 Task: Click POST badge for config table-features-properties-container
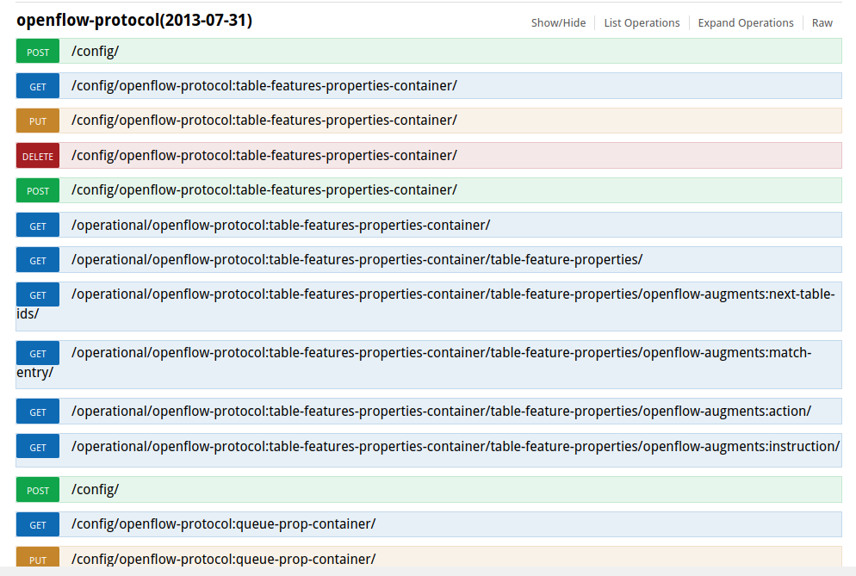[38, 190]
